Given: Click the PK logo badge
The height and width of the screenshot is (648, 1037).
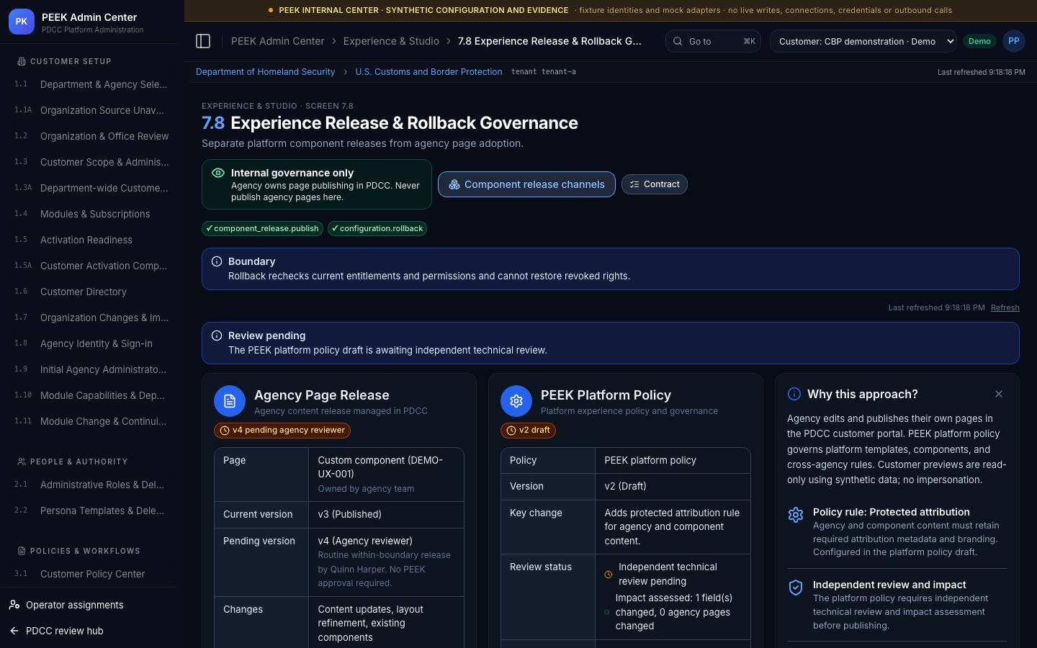Looking at the screenshot, I should click(22, 22).
